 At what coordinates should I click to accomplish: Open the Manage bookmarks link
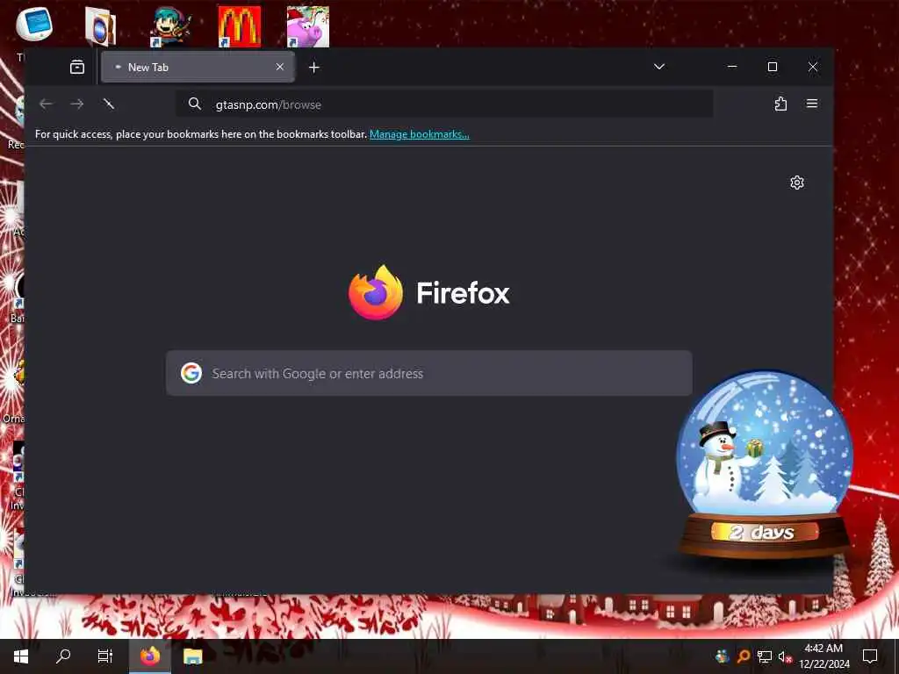(419, 134)
